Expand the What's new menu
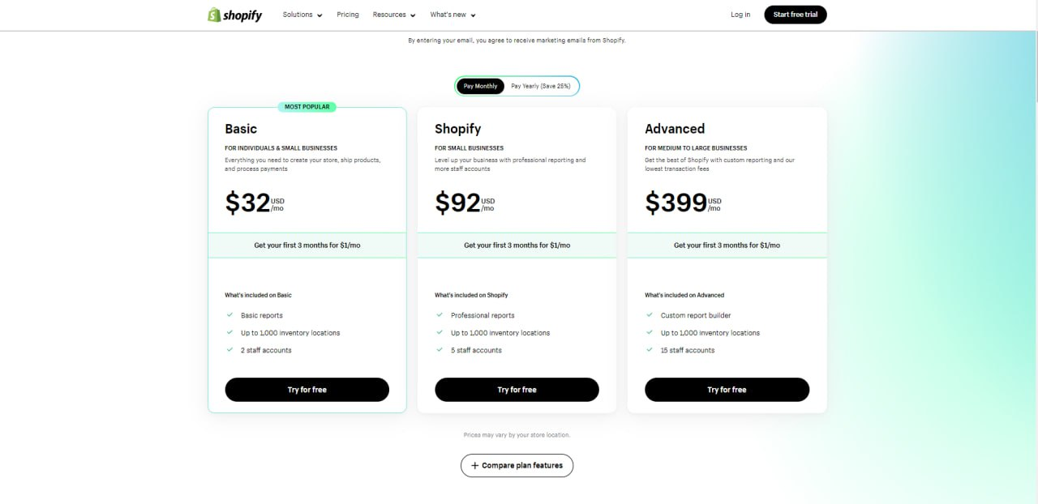The image size is (1038, 504). click(x=453, y=15)
